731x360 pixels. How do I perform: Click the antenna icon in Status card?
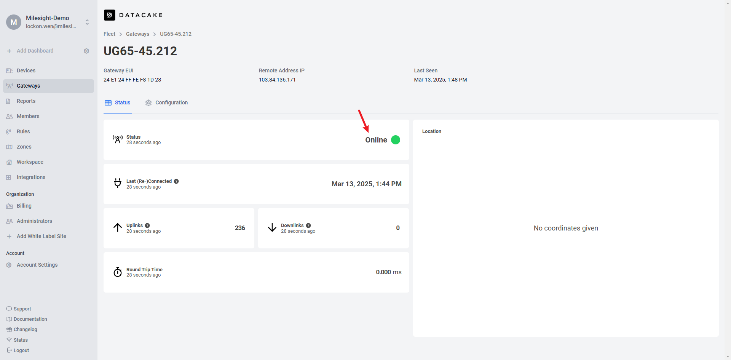pyautogui.click(x=118, y=139)
